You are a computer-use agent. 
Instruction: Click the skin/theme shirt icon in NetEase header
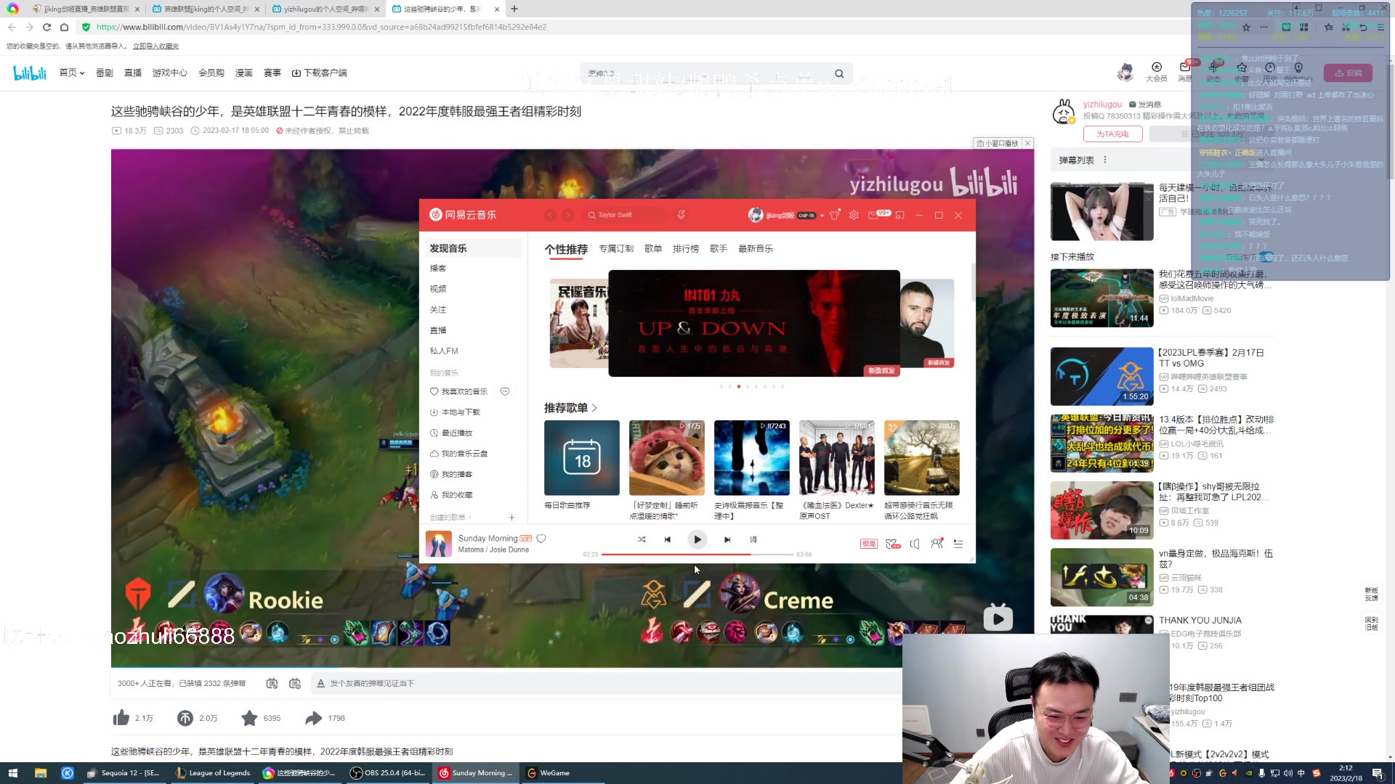click(834, 215)
